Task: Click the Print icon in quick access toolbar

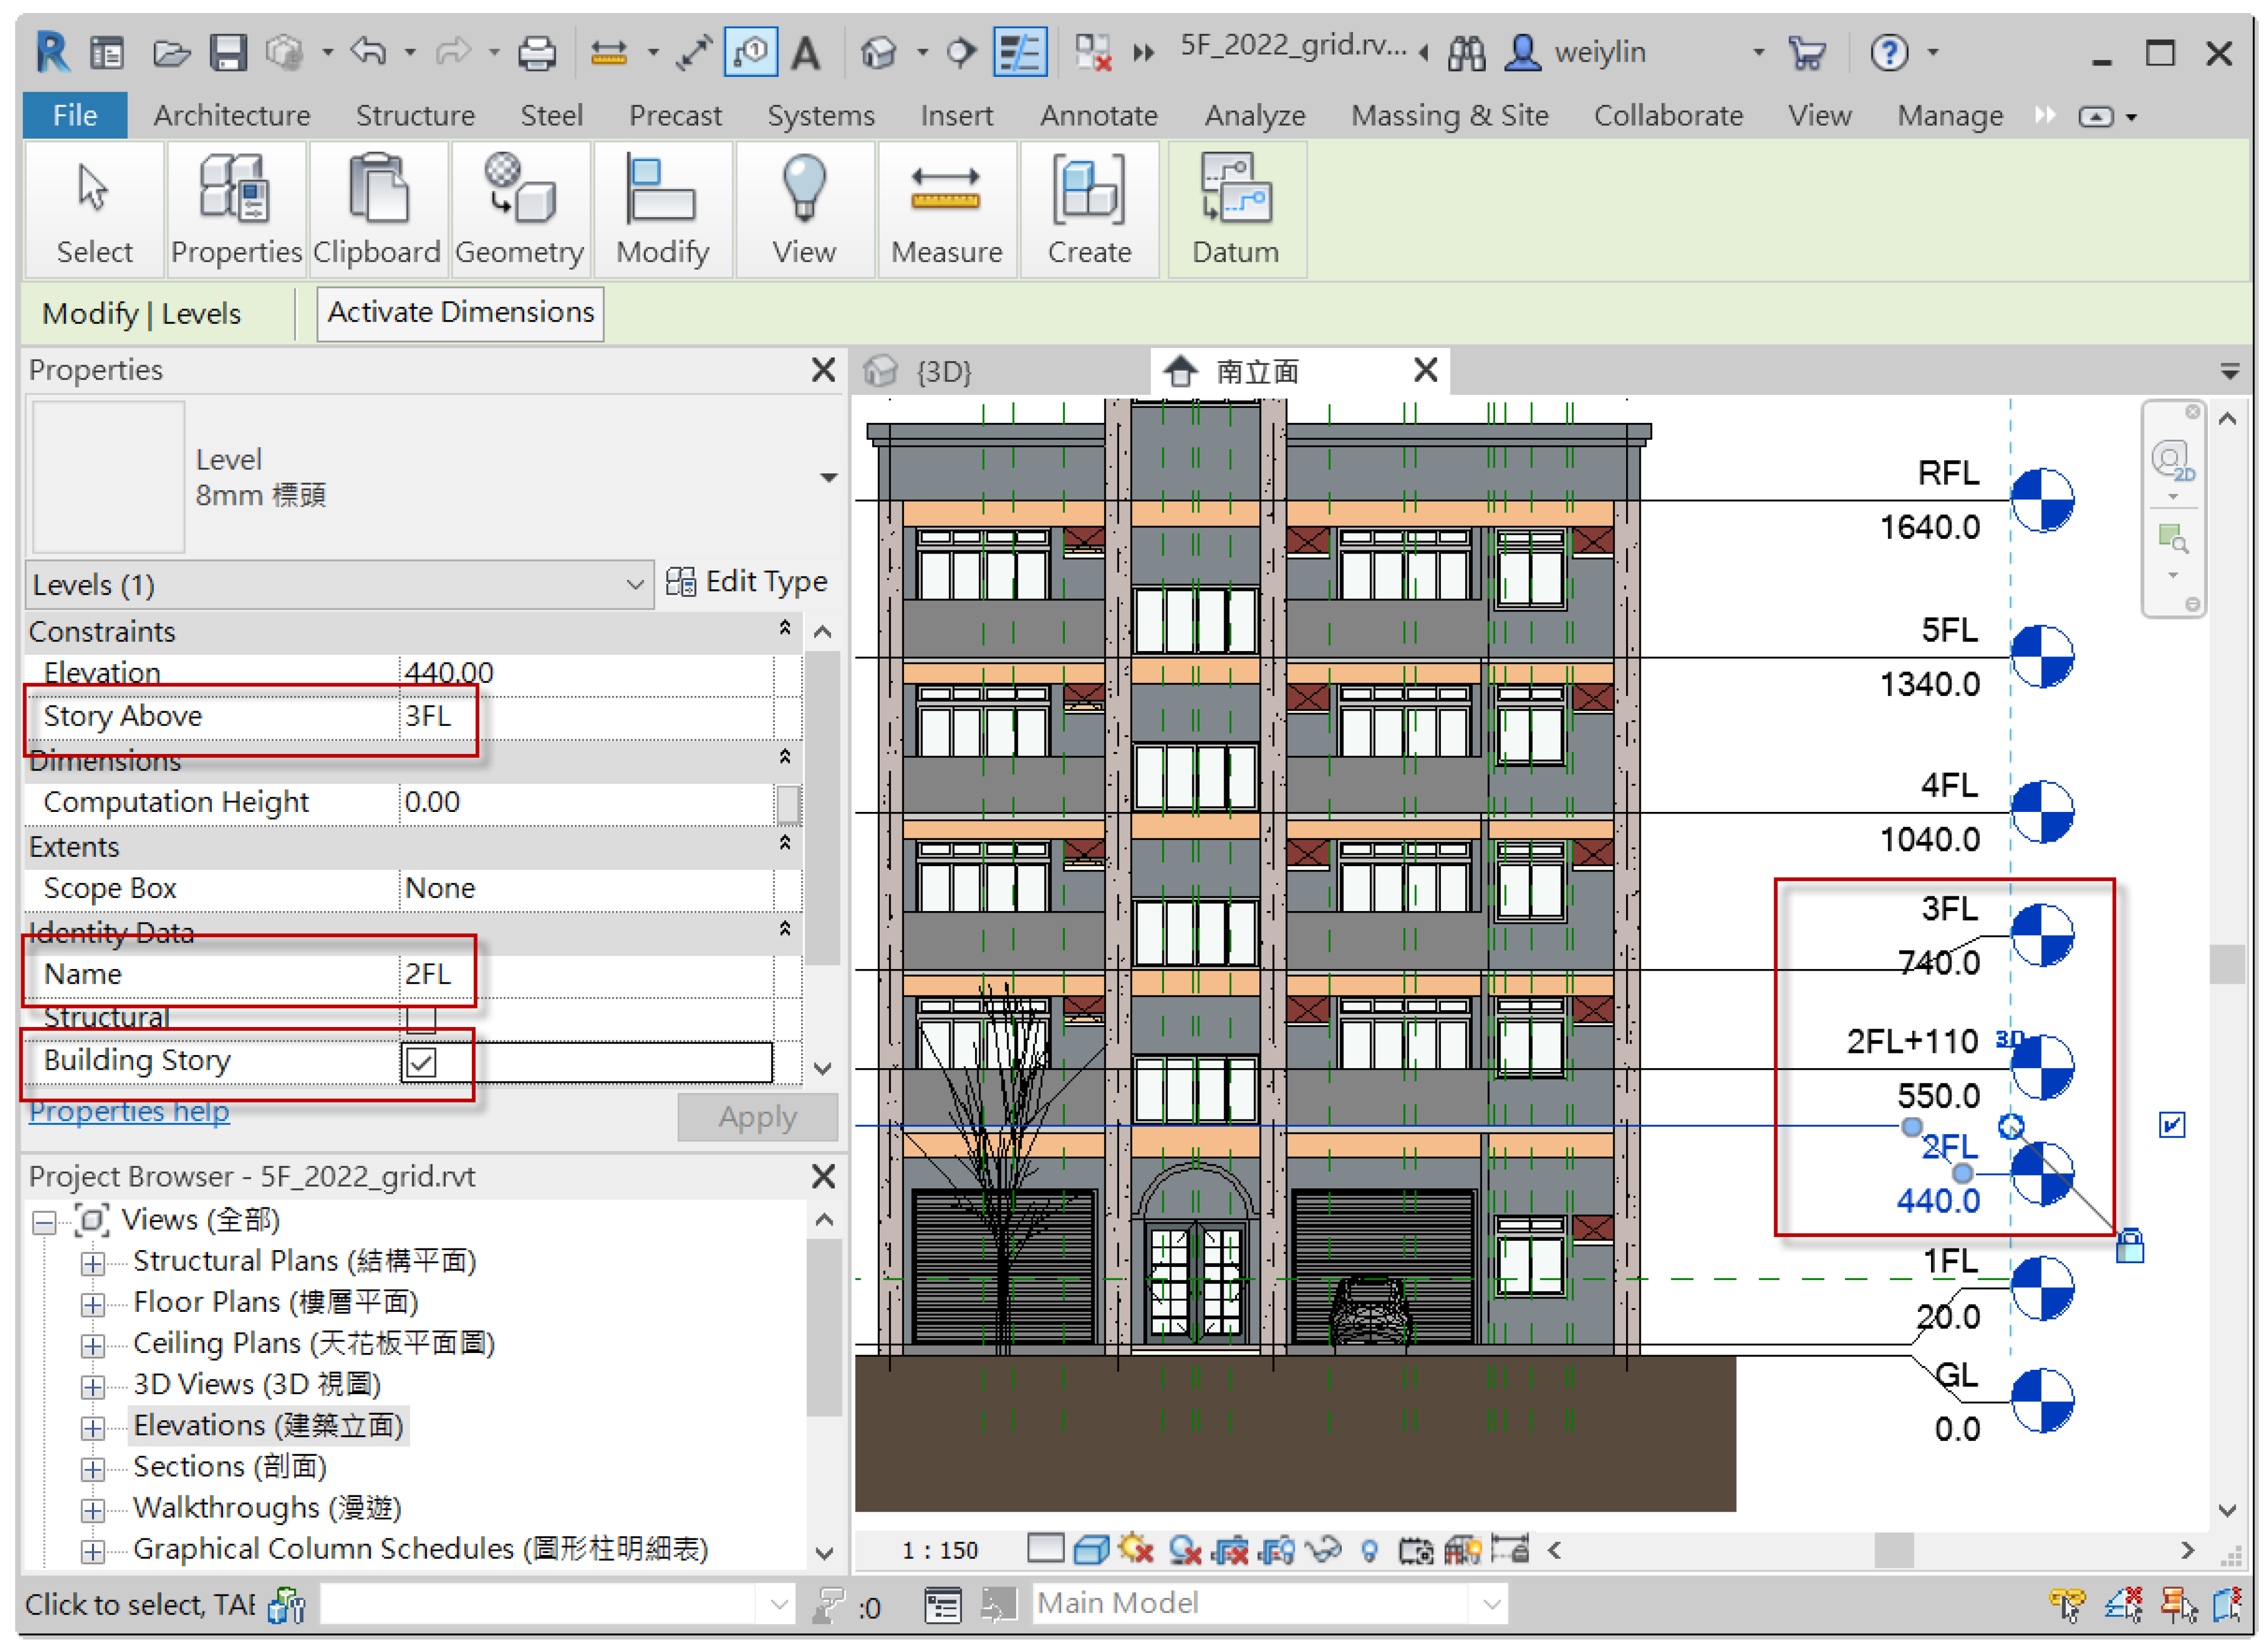Action: pos(537,52)
